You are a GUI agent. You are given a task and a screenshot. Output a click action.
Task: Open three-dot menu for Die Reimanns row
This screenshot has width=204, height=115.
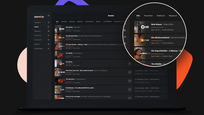tap(130, 90)
